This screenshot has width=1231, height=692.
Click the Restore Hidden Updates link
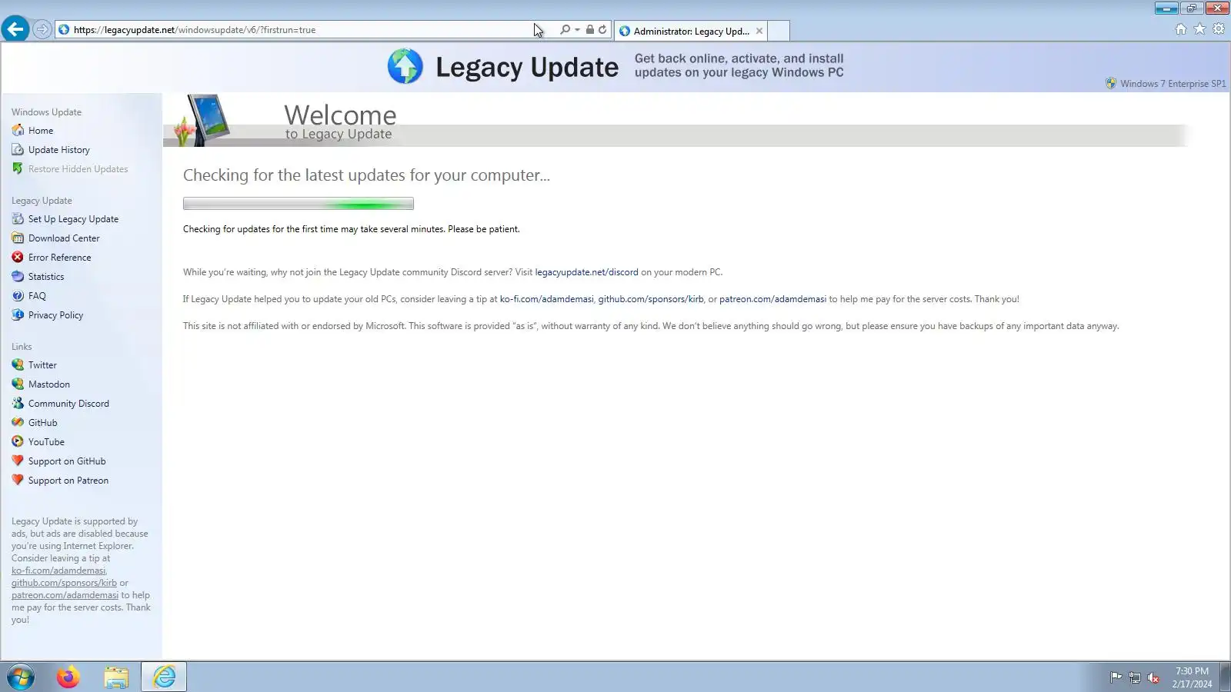78,168
